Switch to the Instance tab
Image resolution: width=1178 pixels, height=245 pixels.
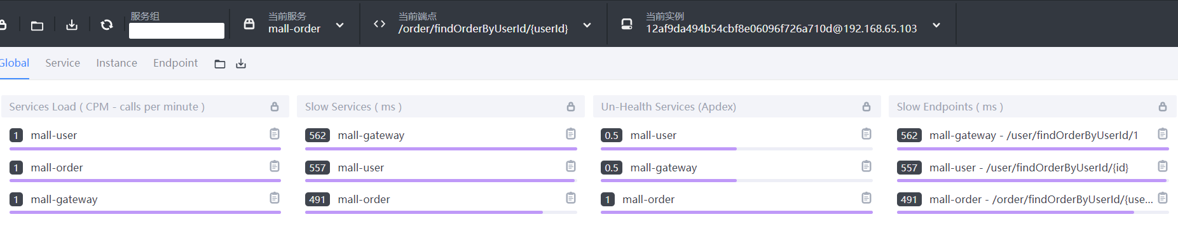(116, 63)
